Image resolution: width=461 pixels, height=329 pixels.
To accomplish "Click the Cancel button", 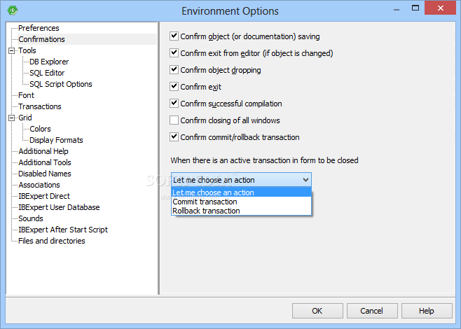I will 372,311.
